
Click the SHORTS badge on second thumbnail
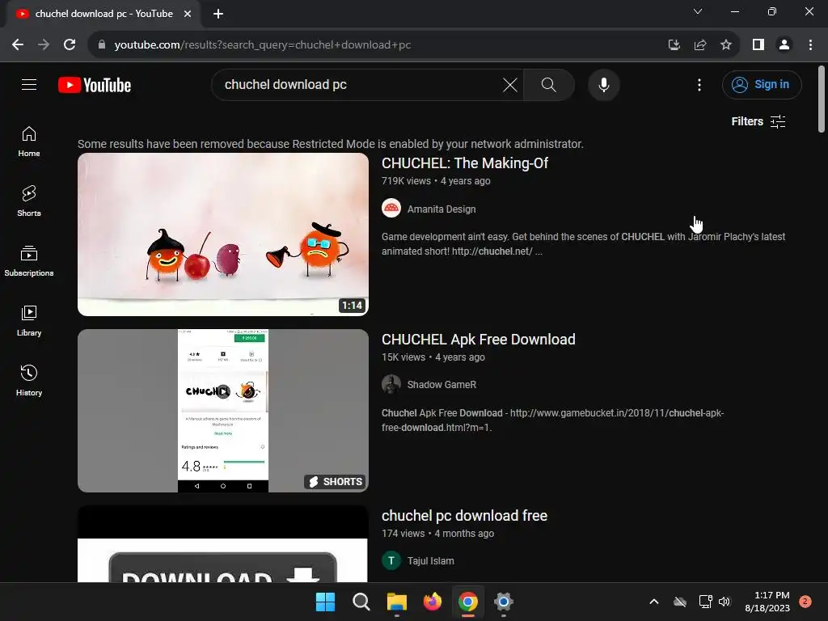335,482
